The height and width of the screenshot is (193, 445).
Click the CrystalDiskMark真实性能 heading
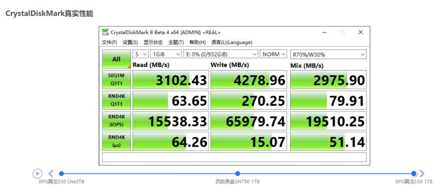[50, 13]
